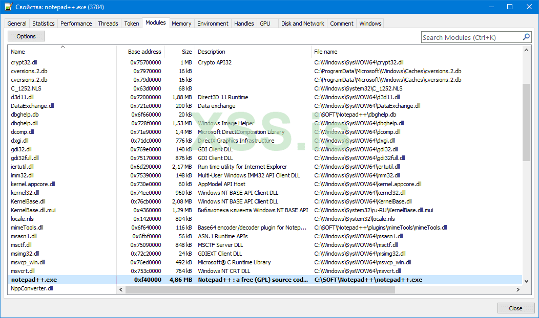Open the Memory tab

(x=181, y=24)
